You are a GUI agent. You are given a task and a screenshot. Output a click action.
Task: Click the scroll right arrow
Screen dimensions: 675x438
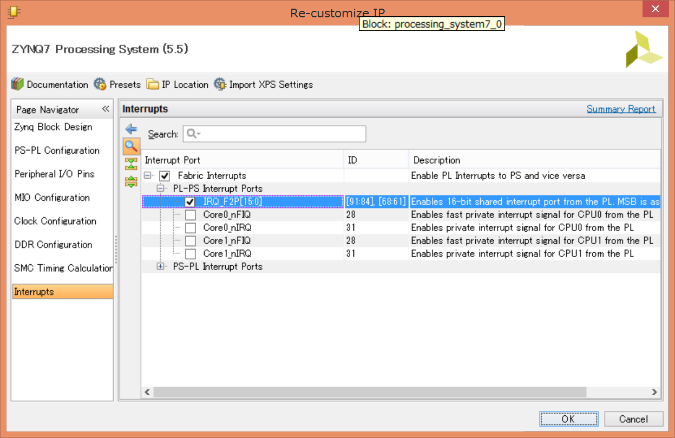pos(654,392)
